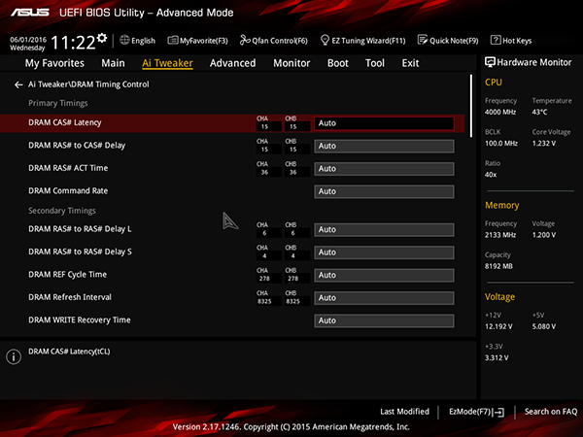Click the globe language icon
Screen dimensions: 583x437
124,40
